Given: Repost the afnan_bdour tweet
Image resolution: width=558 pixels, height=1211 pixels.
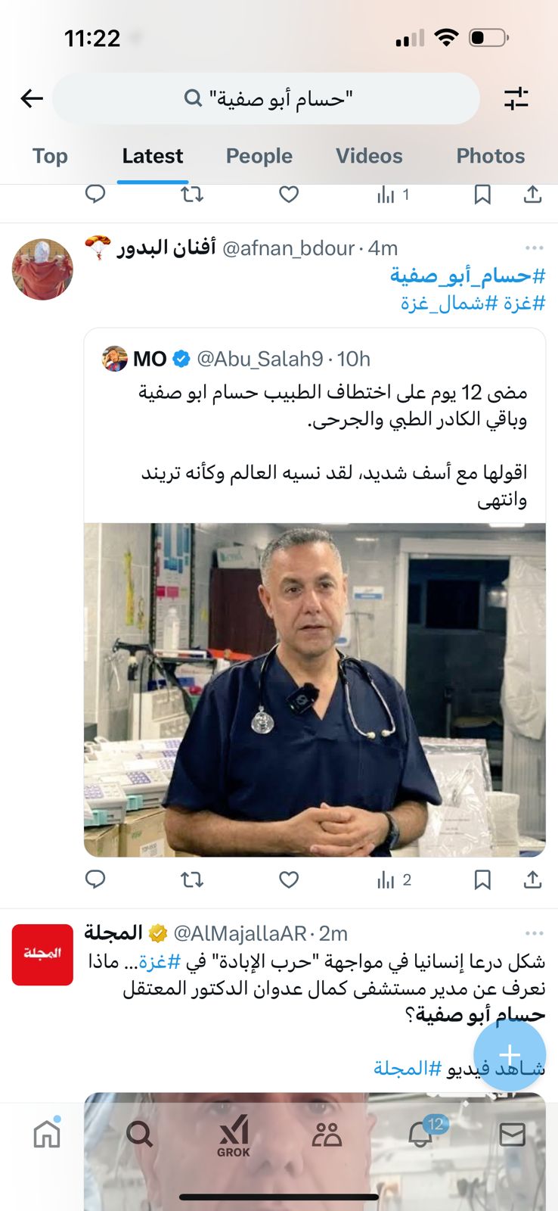Looking at the screenshot, I should click(192, 879).
